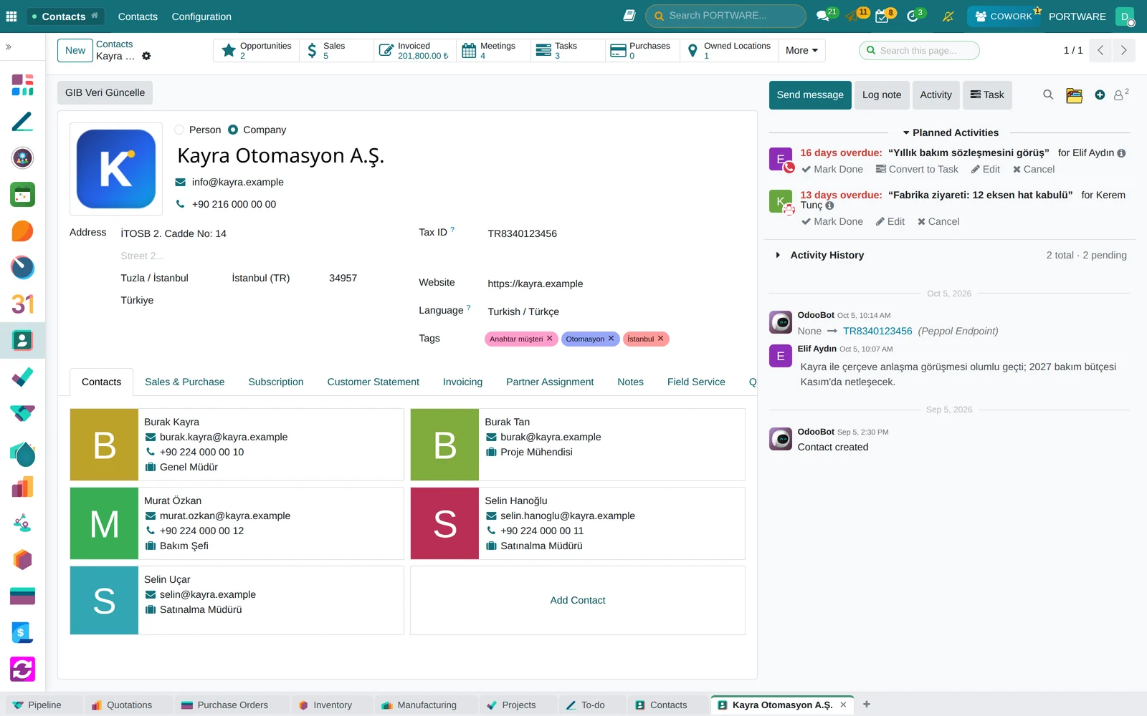Open the Burak Tan contact card
Screen dimensions: 1147x716
pos(578,445)
